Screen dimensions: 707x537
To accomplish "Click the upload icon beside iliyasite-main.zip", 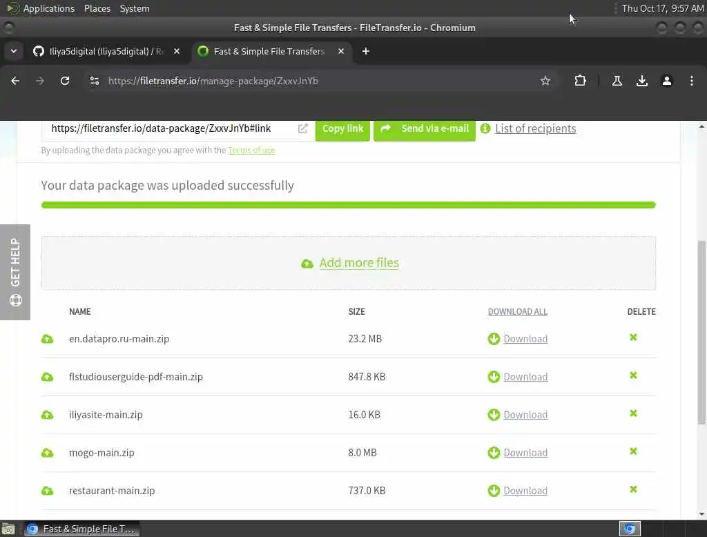I will point(47,415).
